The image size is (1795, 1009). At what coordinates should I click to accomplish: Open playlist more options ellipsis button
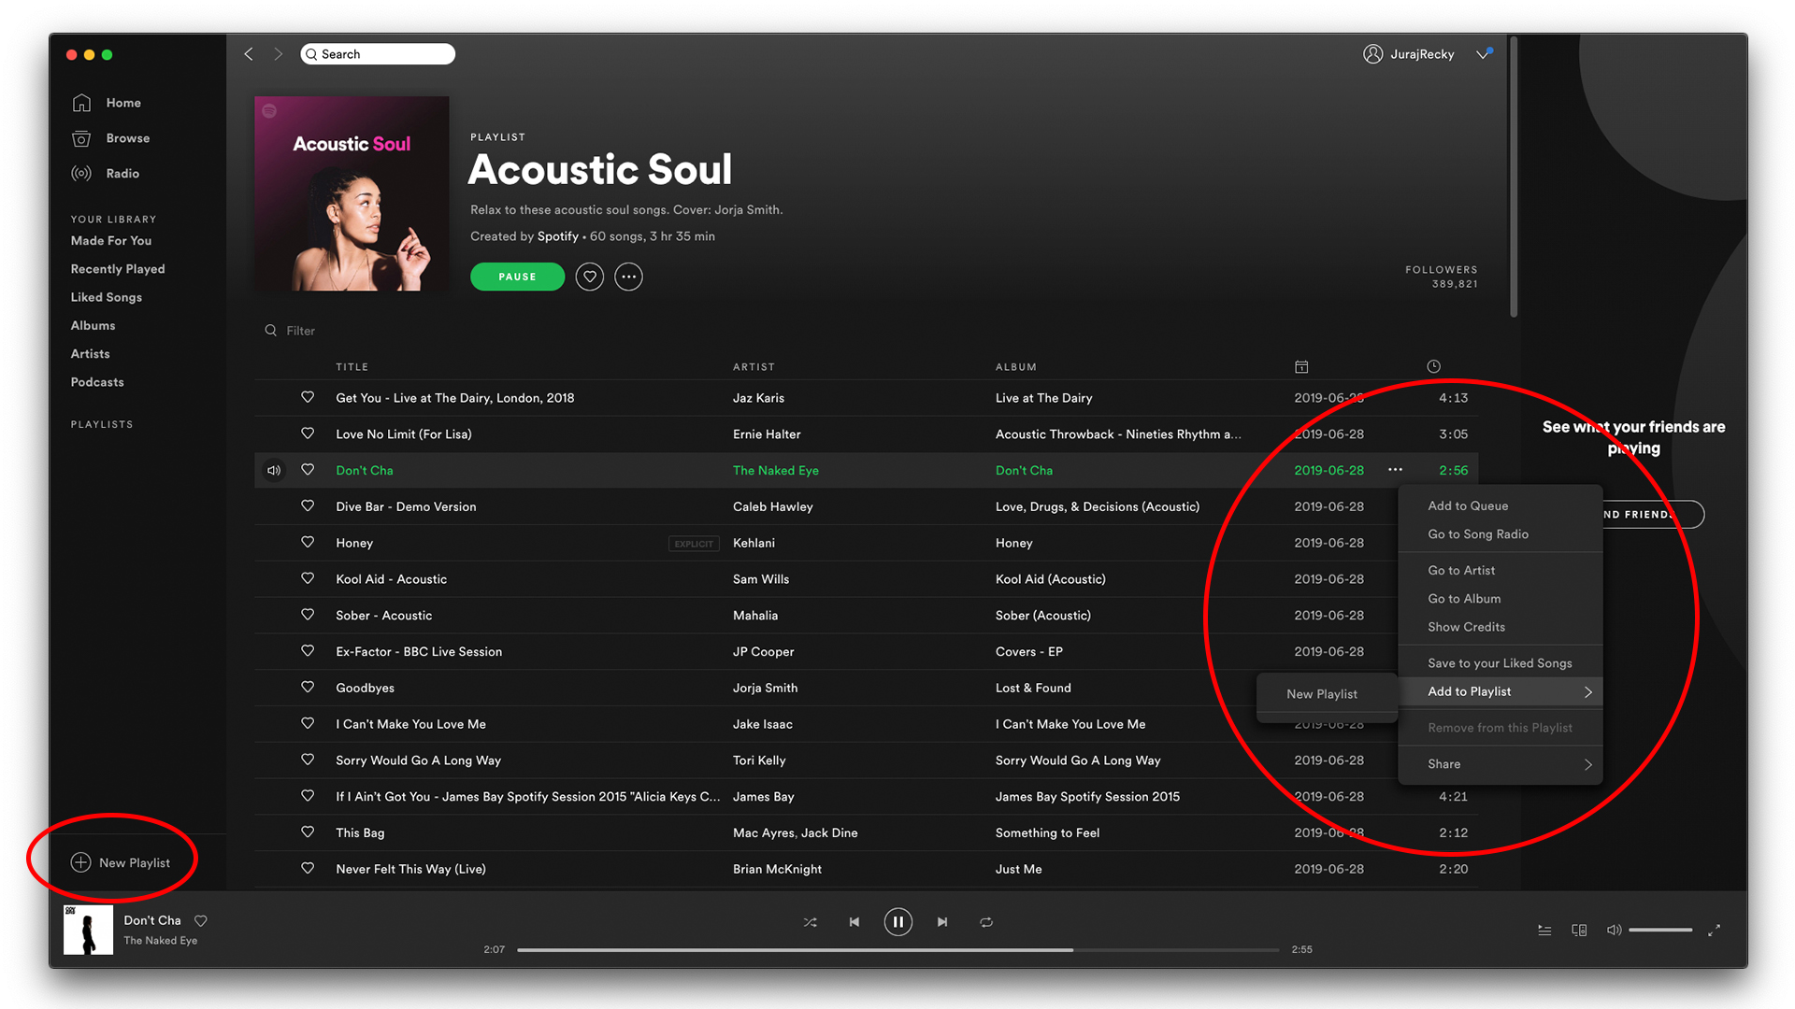pyautogui.click(x=628, y=277)
